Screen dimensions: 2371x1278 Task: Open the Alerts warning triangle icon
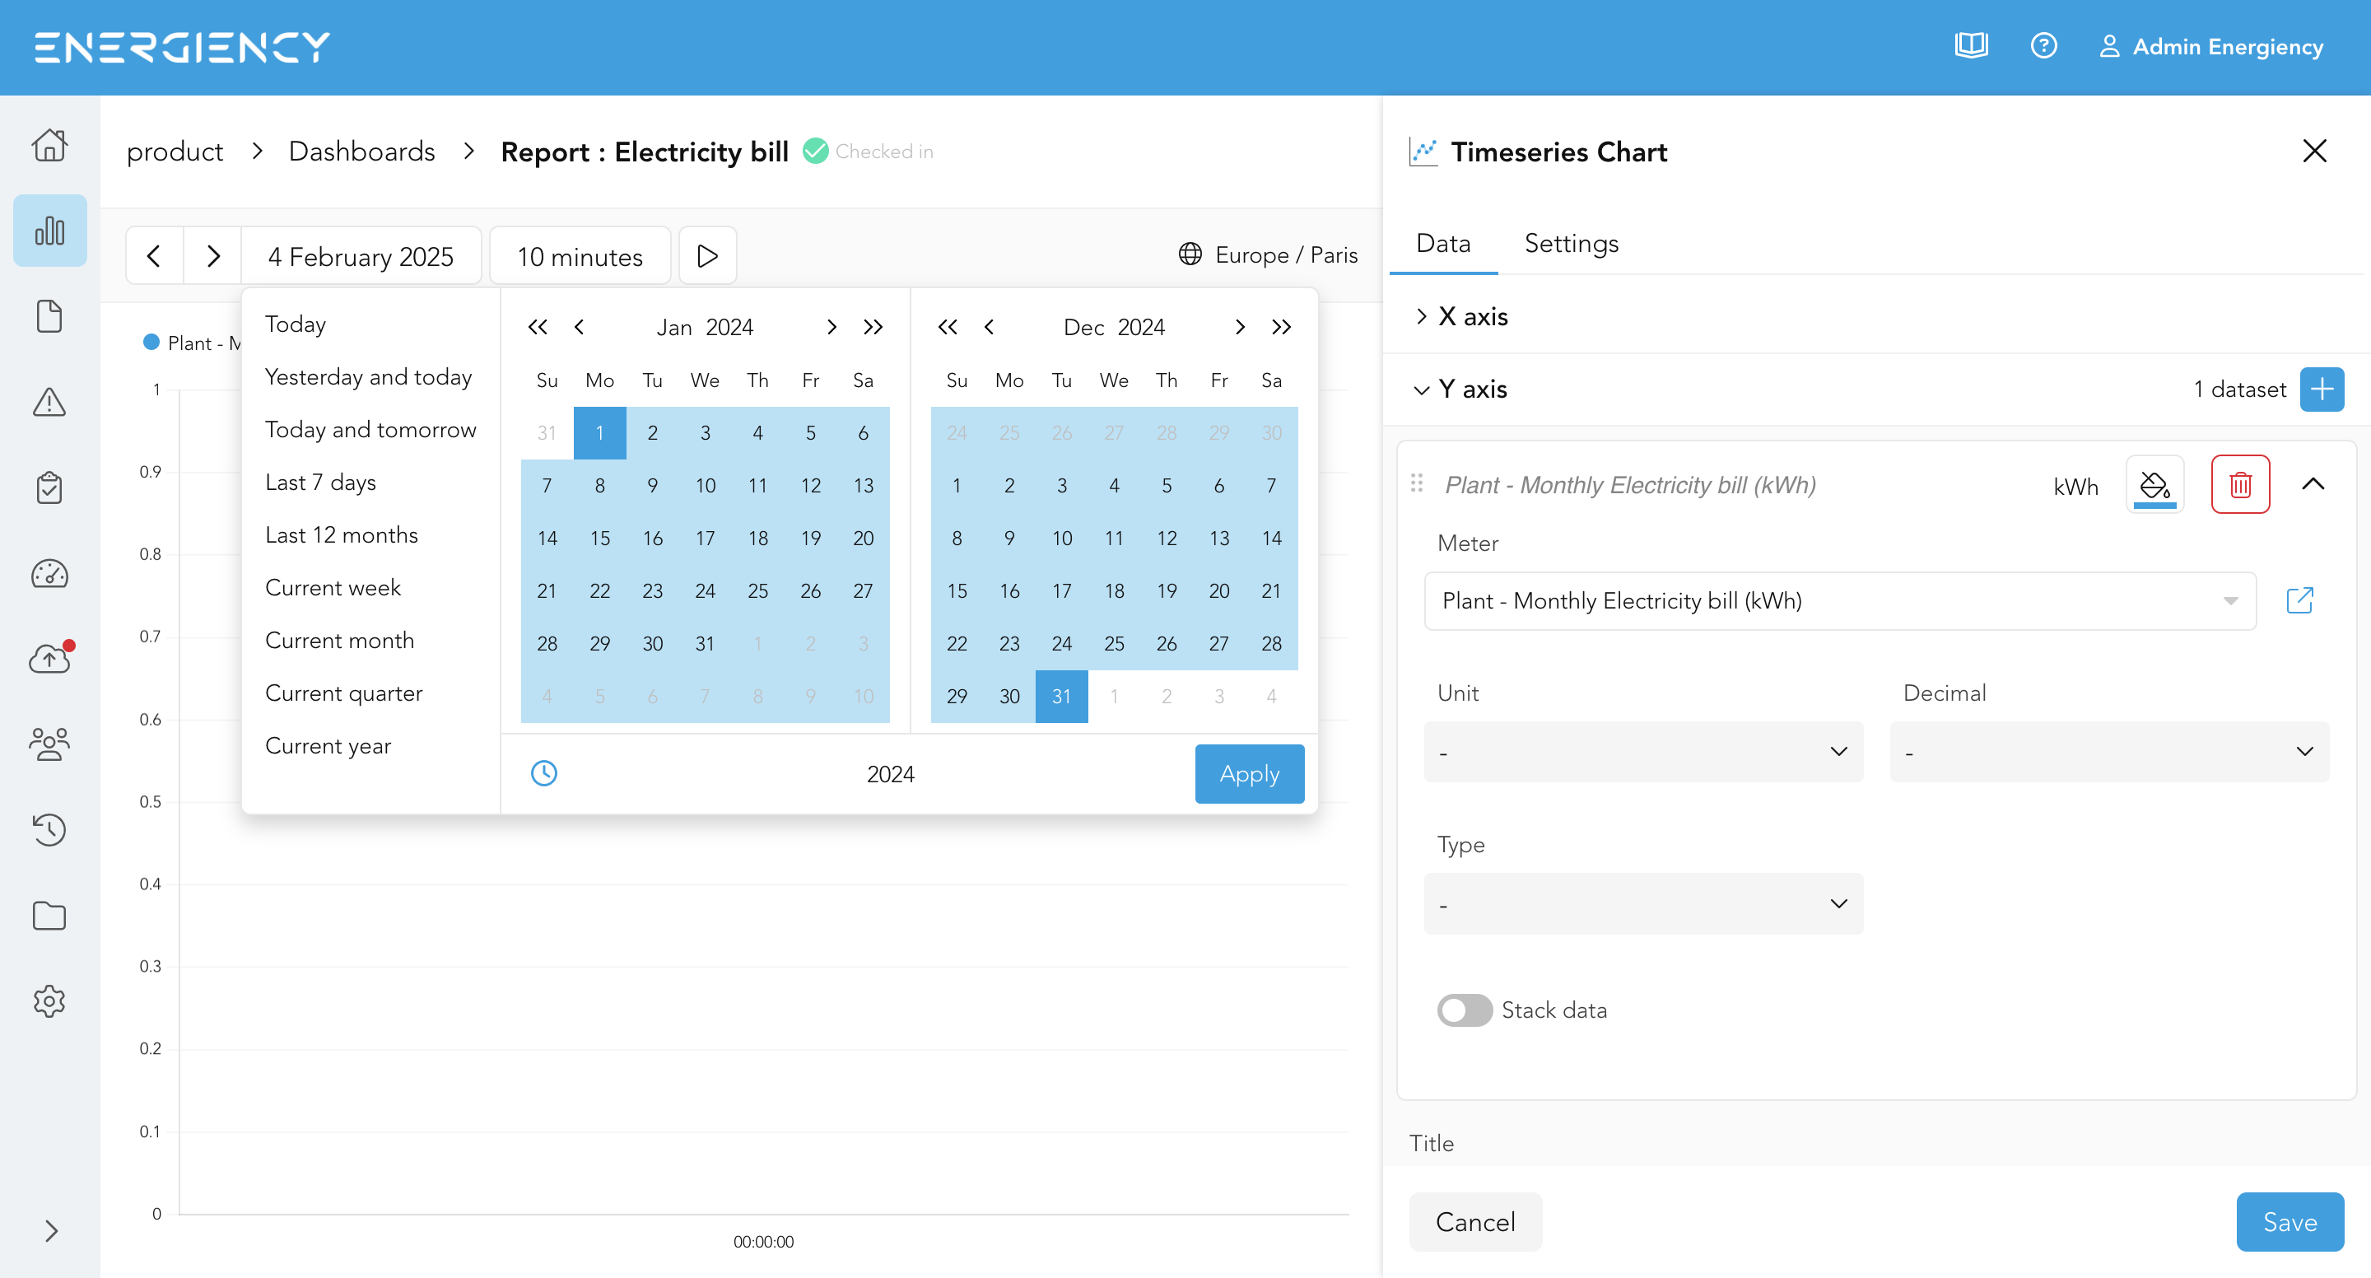point(49,402)
